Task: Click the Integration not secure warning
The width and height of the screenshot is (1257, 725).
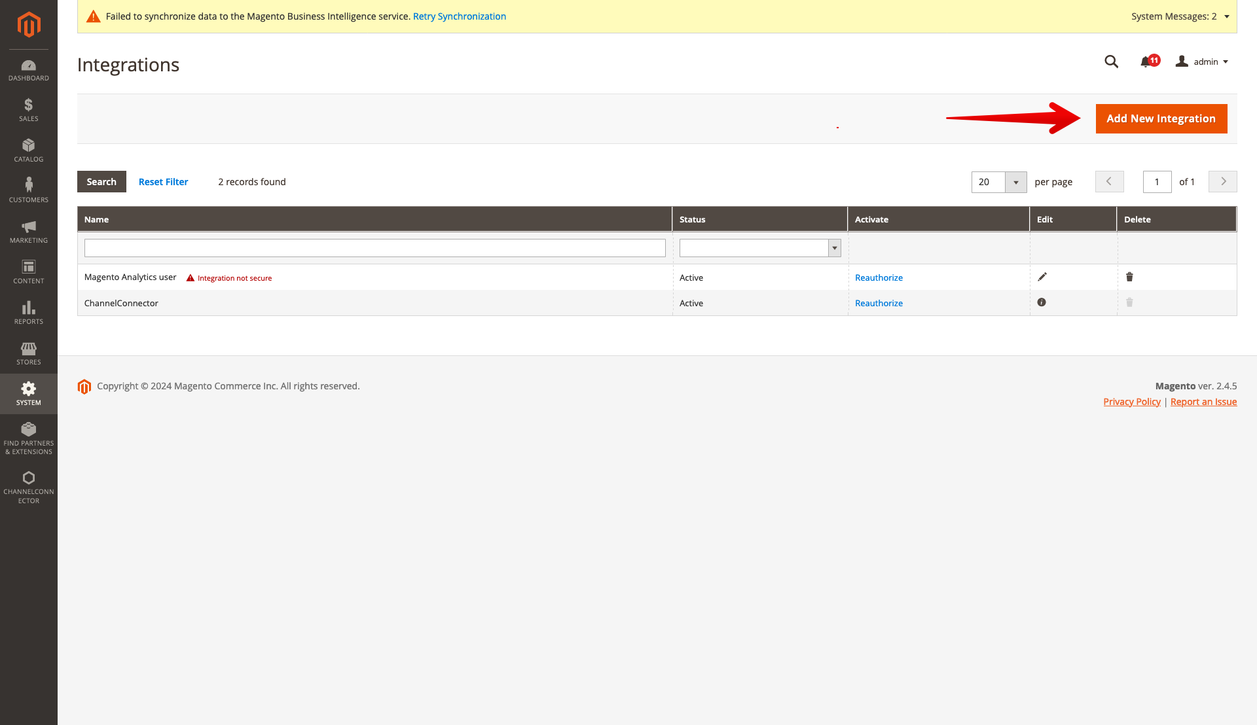Action: (229, 278)
